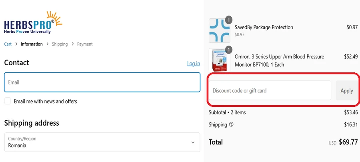Click the total amount $69.77
The height and width of the screenshot is (162, 360).
tap(347, 142)
